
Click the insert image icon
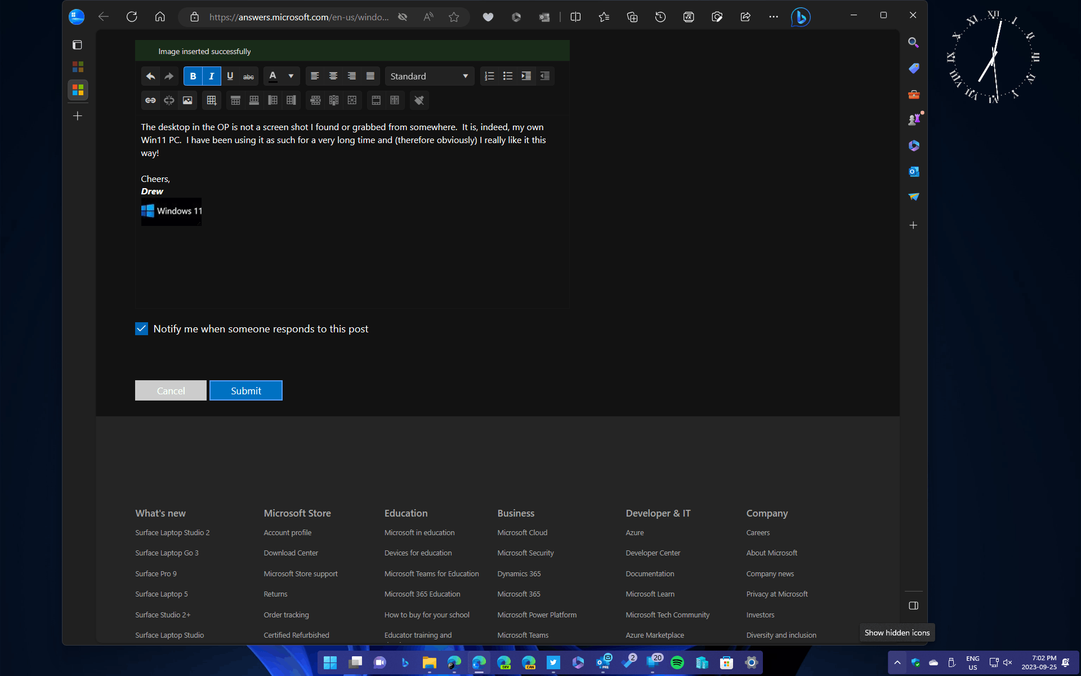(x=187, y=100)
